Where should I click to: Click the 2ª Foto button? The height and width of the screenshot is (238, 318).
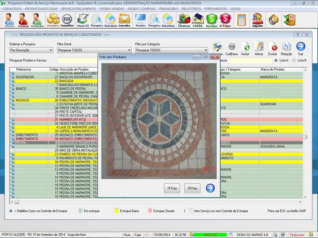pos(192,188)
